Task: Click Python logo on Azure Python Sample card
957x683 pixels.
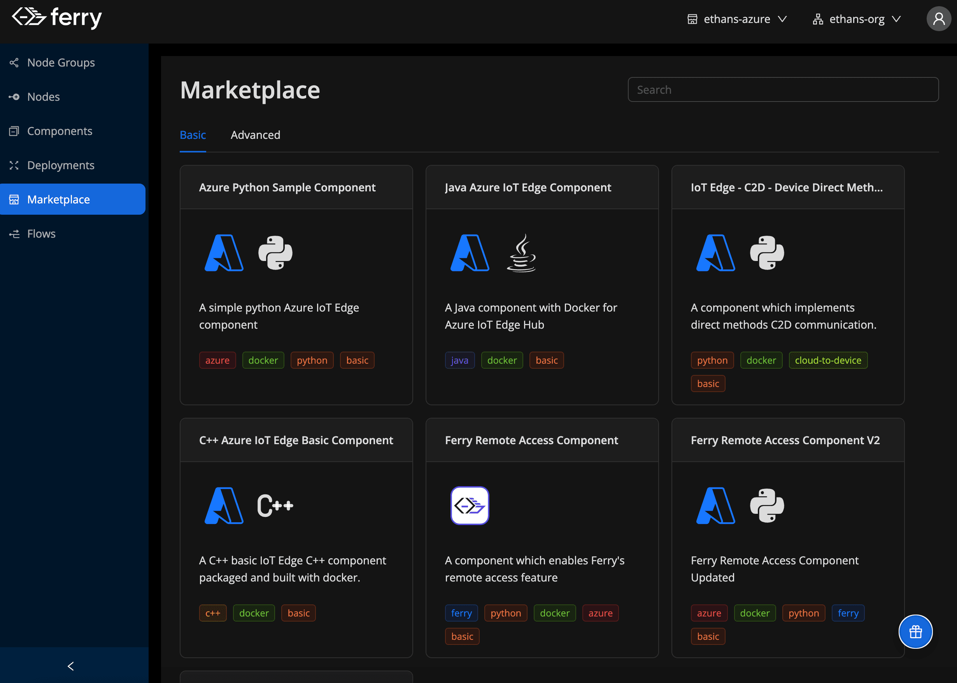Action: pos(275,253)
